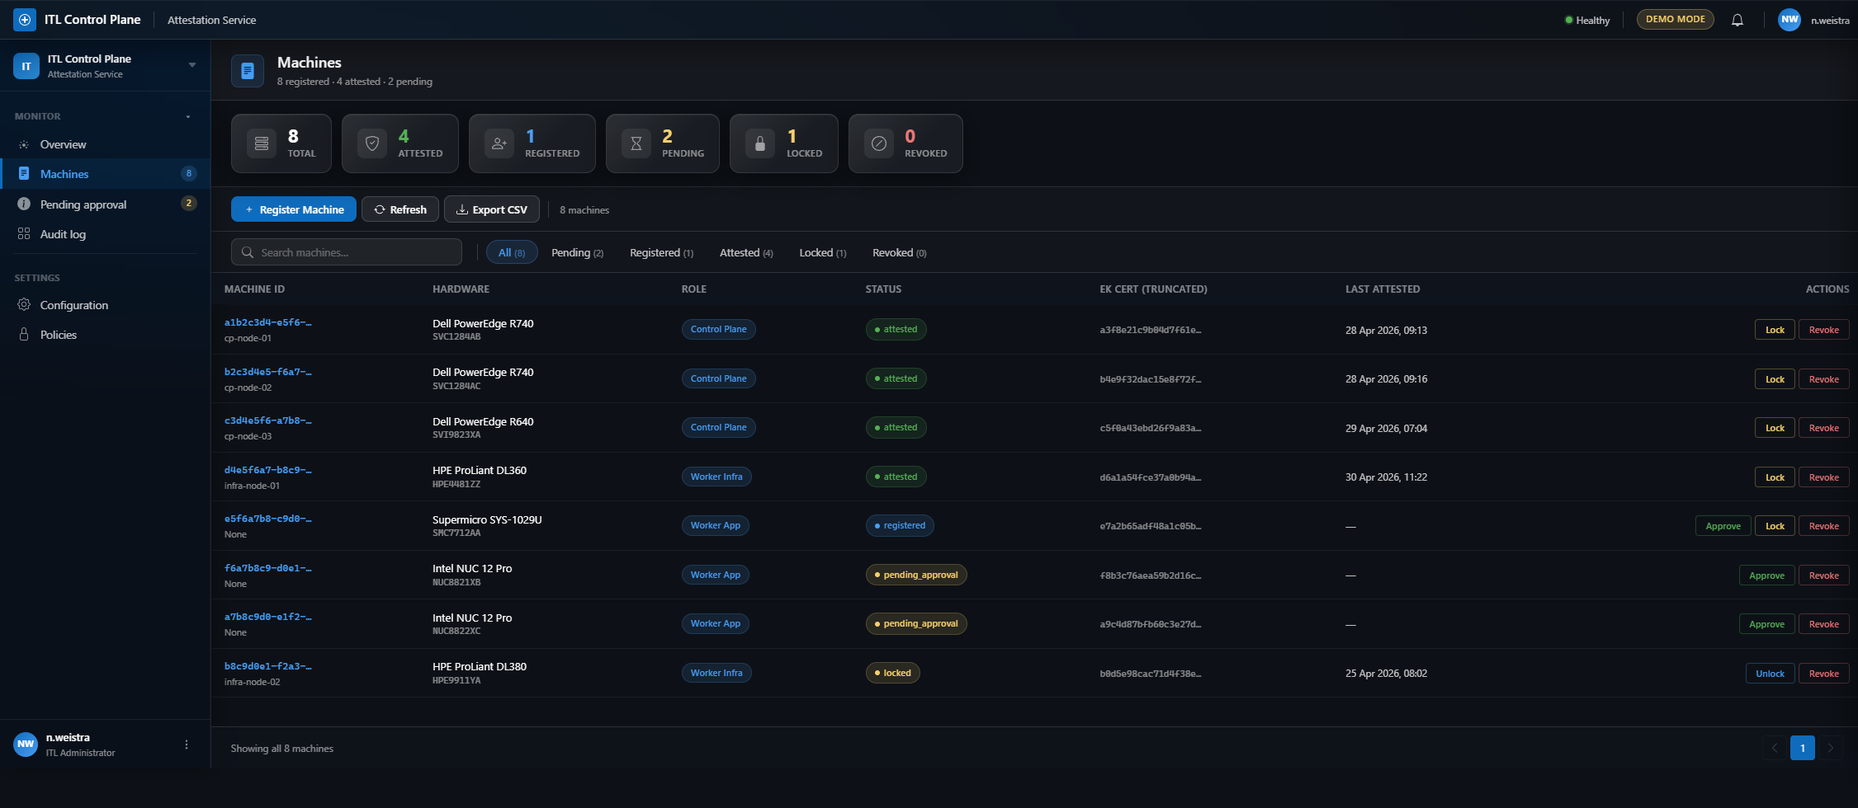Image resolution: width=1858 pixels, height=808 pixels.
Task: Click the Refresh button
Action: coord(400,209)
